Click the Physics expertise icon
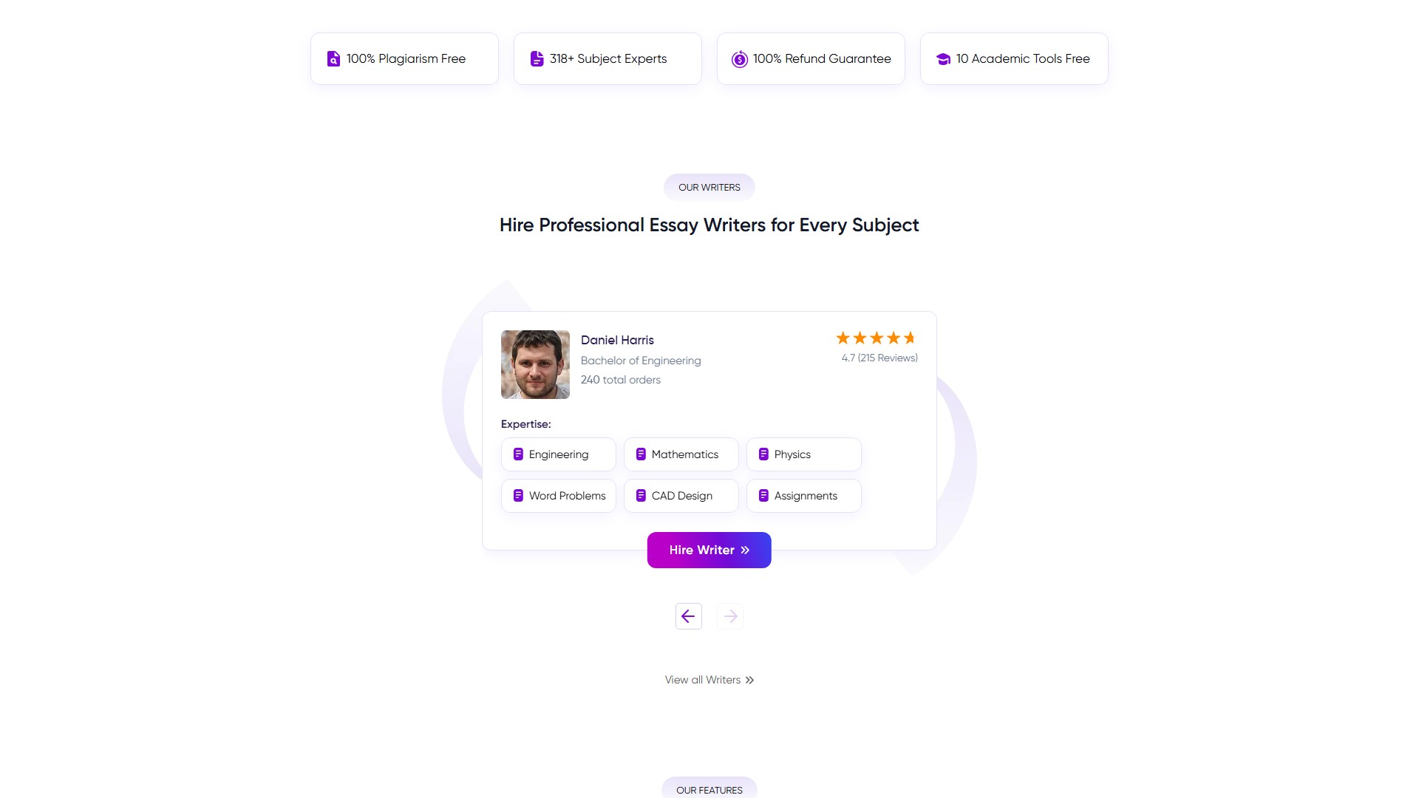1419x798 pixels. click(x=763, y=454)
